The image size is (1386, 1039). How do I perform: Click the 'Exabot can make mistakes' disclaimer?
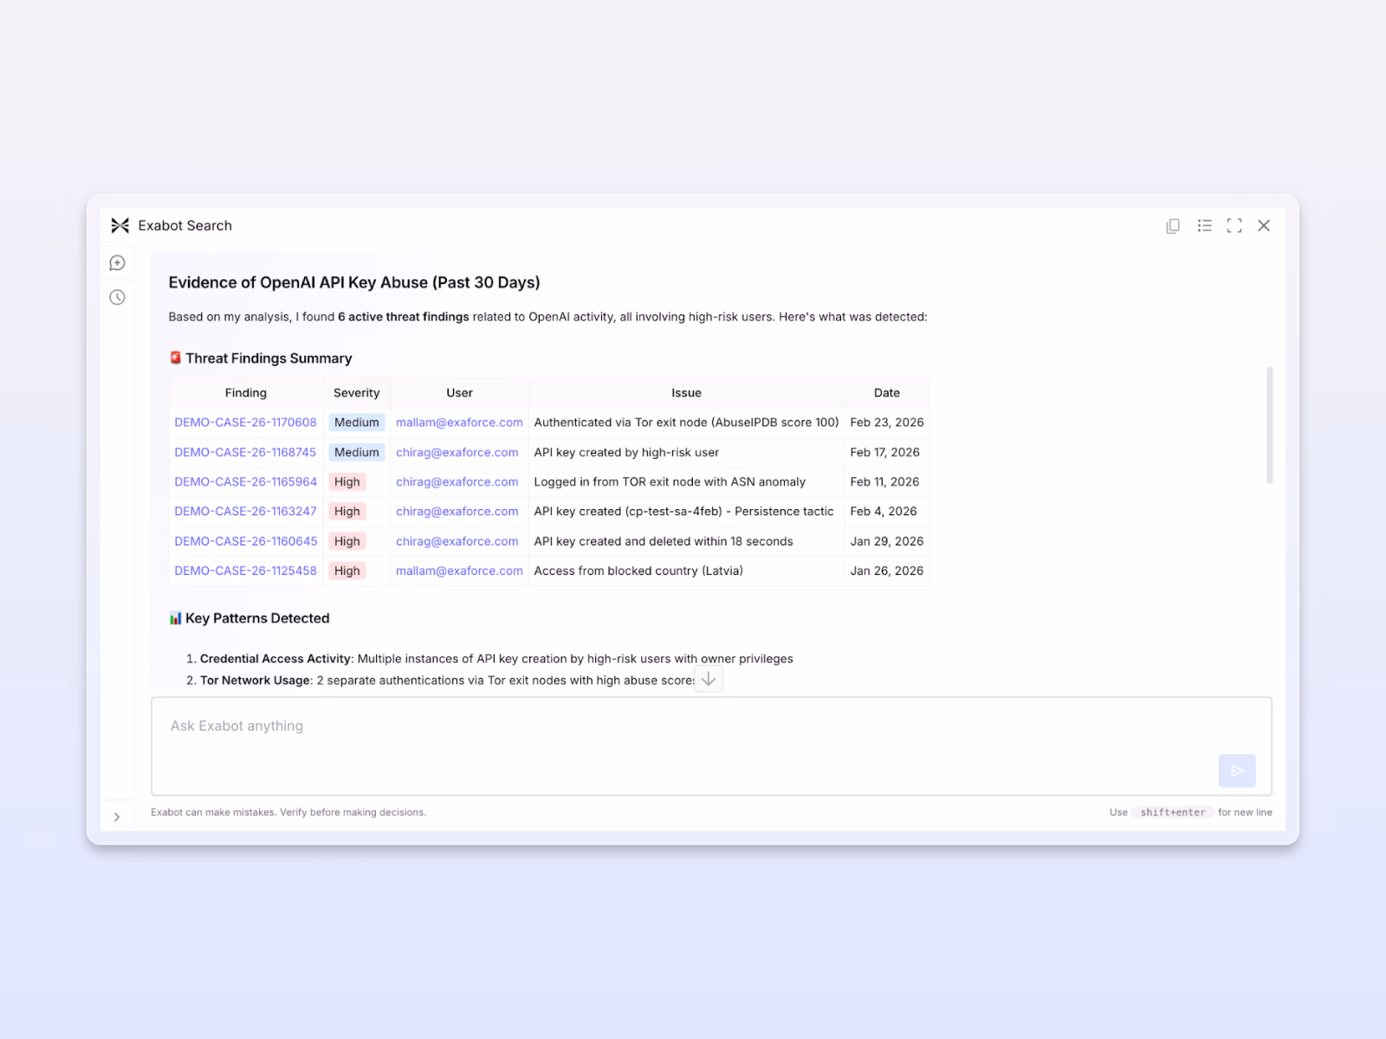tap(288, 812)
